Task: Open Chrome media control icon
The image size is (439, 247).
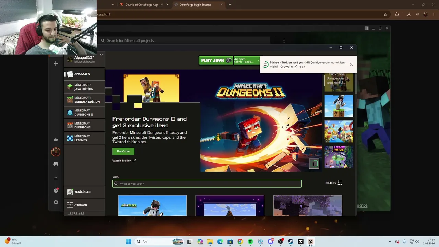Action: click(x=417, y=14)
